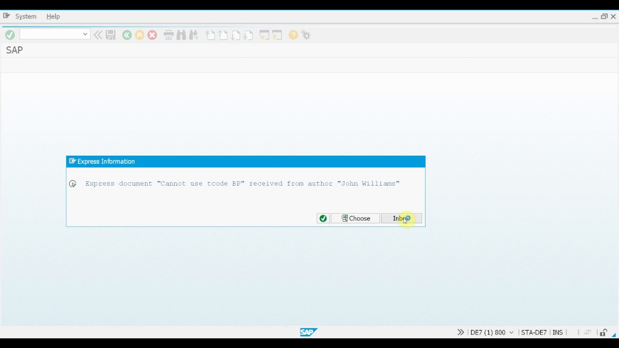Close the SAP window
This screenshot has height=348, width=619.
coord(613,16)
